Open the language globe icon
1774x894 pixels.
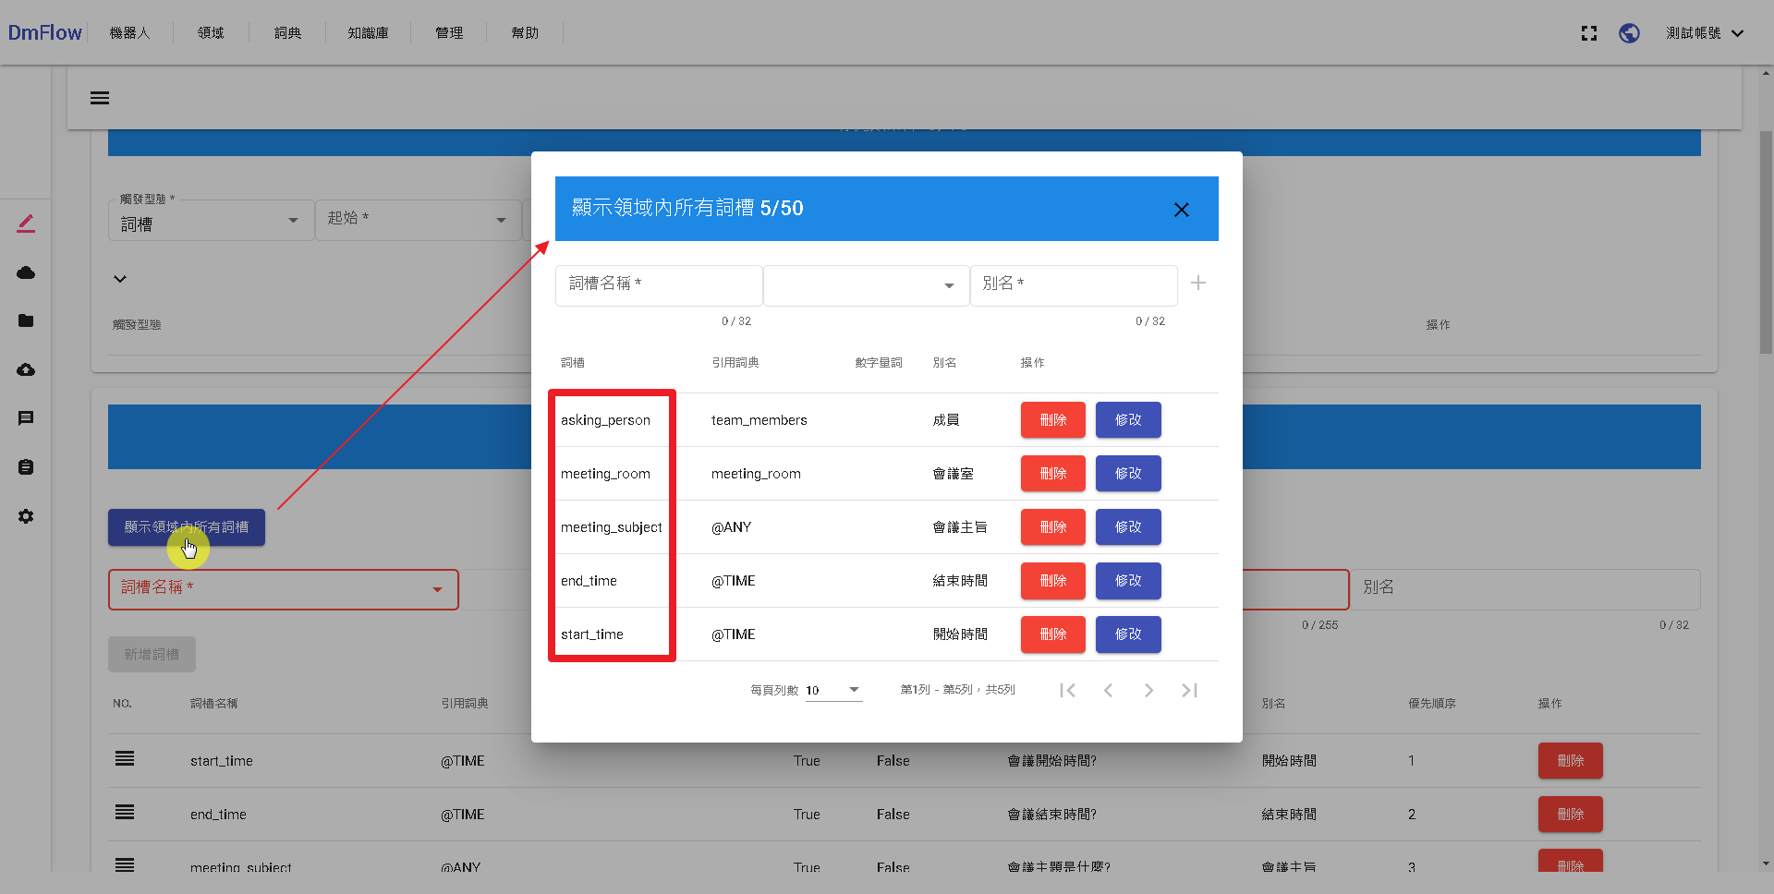tap(1629, 33)
